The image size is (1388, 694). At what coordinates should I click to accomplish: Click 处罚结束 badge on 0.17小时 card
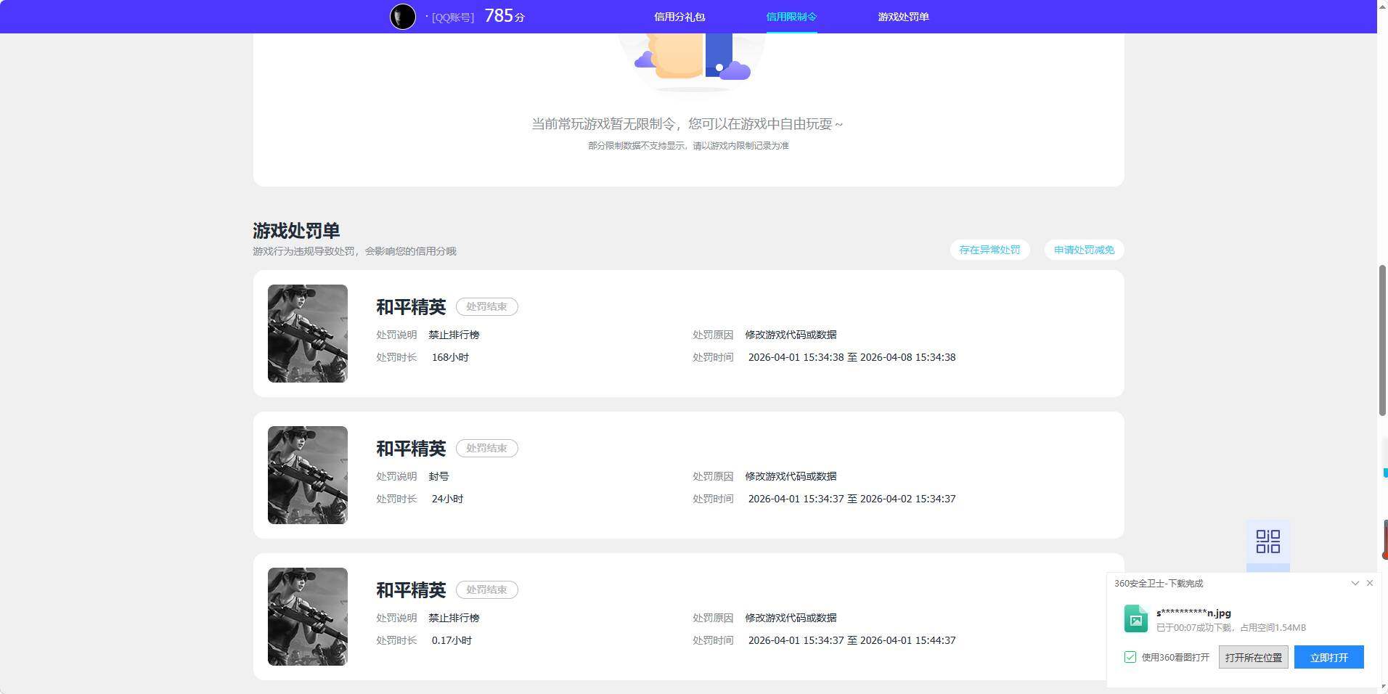pyautogui.click(x=486, y=589)
